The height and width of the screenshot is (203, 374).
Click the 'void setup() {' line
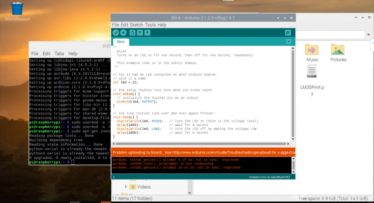(127, 94)
